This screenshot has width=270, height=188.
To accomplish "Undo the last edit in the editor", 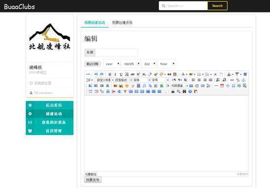I will click(x=96, y=74).
